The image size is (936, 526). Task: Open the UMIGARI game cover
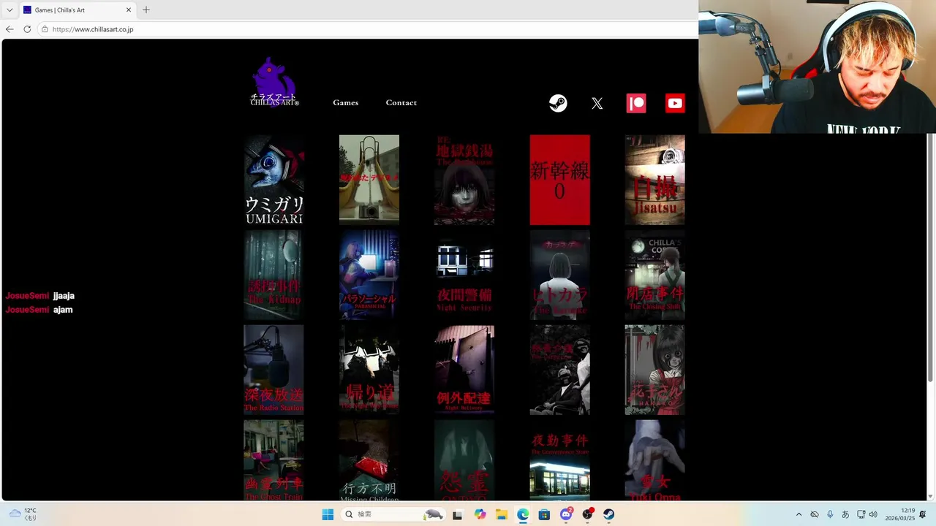point(274,180)
